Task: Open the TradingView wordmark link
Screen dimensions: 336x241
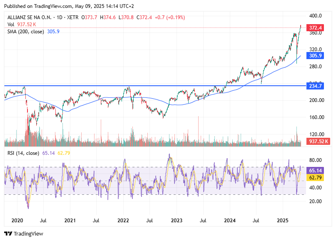Action: point(28,234)
